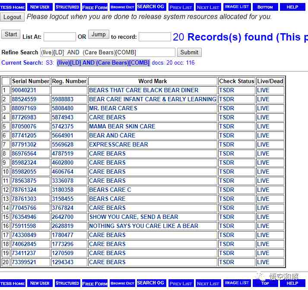The width and height of the screenshot is (308, 290).
Task: Open BEAR CARE INFANT CARE & EARLY LEARNING
Action: tap(152, 100)
